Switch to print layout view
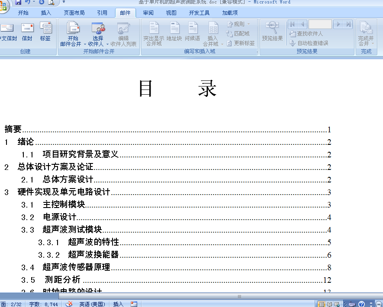 point(322,304)
